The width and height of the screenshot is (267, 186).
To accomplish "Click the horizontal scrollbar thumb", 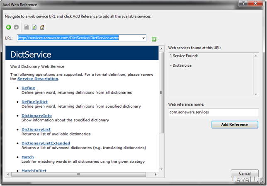I will 78,174.
